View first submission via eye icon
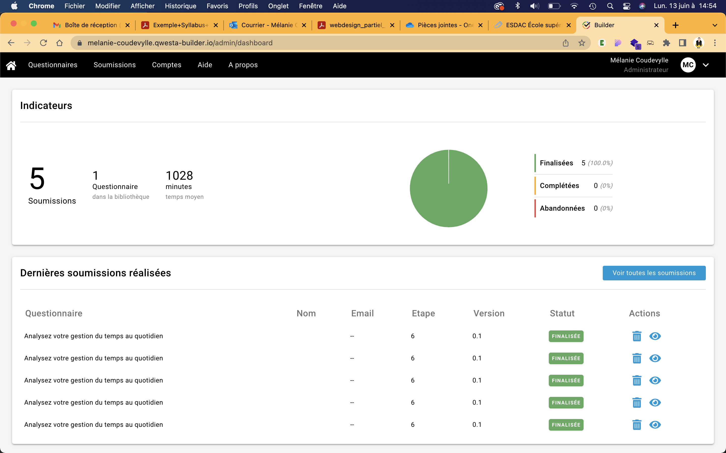726x453 pixels. (655, 336)
